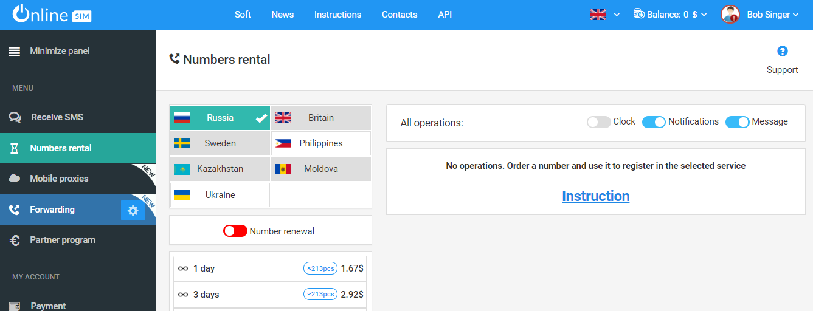Open the Soft menu item

[243, 15]
